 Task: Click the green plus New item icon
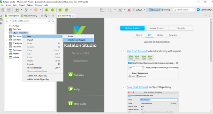(x=17, y=10)
